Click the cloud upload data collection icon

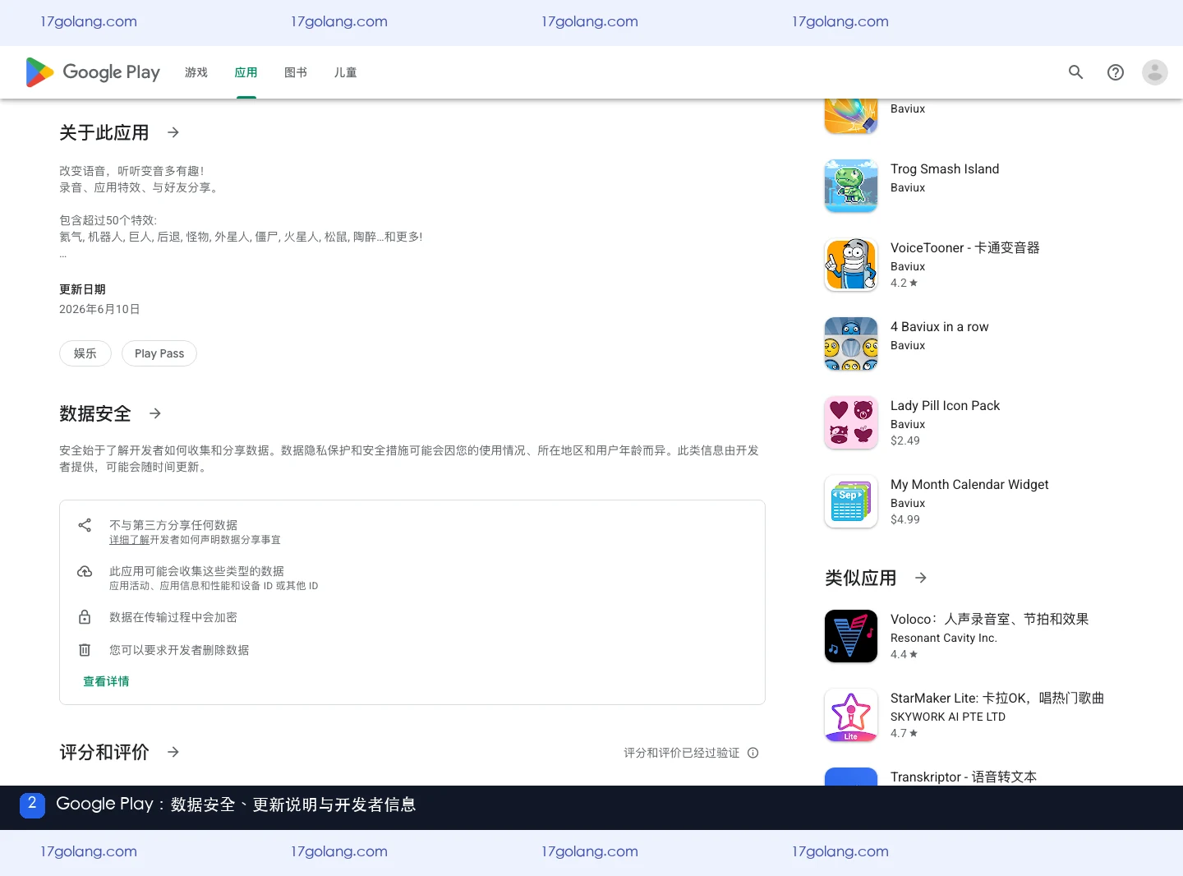pos(85,571)
